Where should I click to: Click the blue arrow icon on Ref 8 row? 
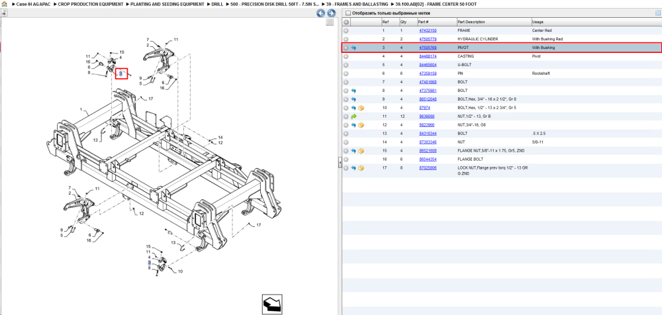click(x=354, y=91)
